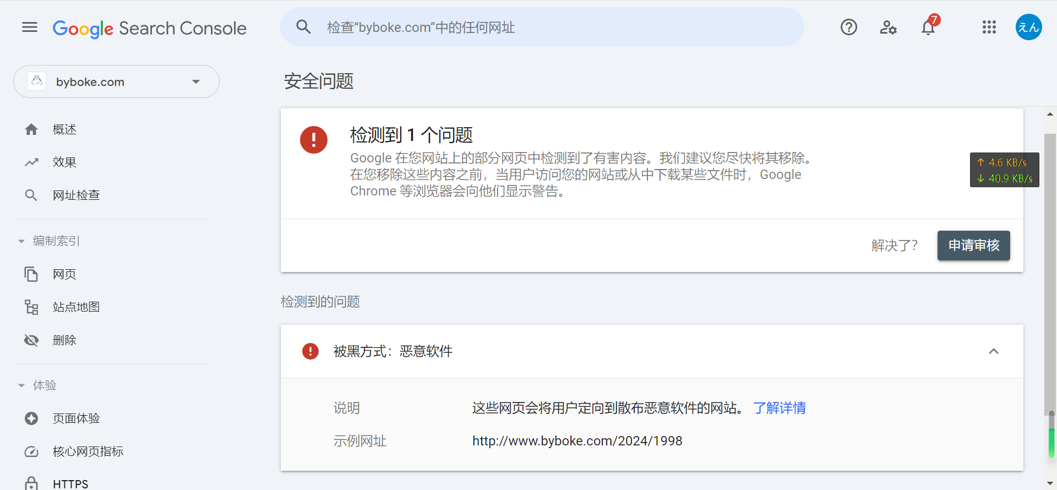
Task: Click the red alert icon beside 被黑方式
Action: click(x=310, y=351)
